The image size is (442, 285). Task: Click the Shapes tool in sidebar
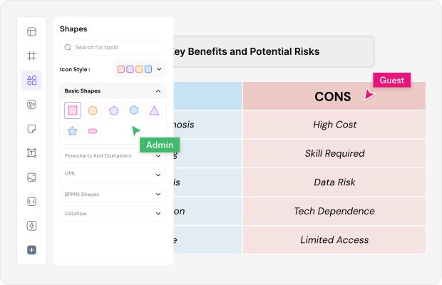31,81
